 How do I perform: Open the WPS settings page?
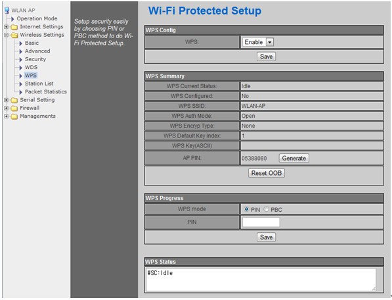tap(31, 76)
